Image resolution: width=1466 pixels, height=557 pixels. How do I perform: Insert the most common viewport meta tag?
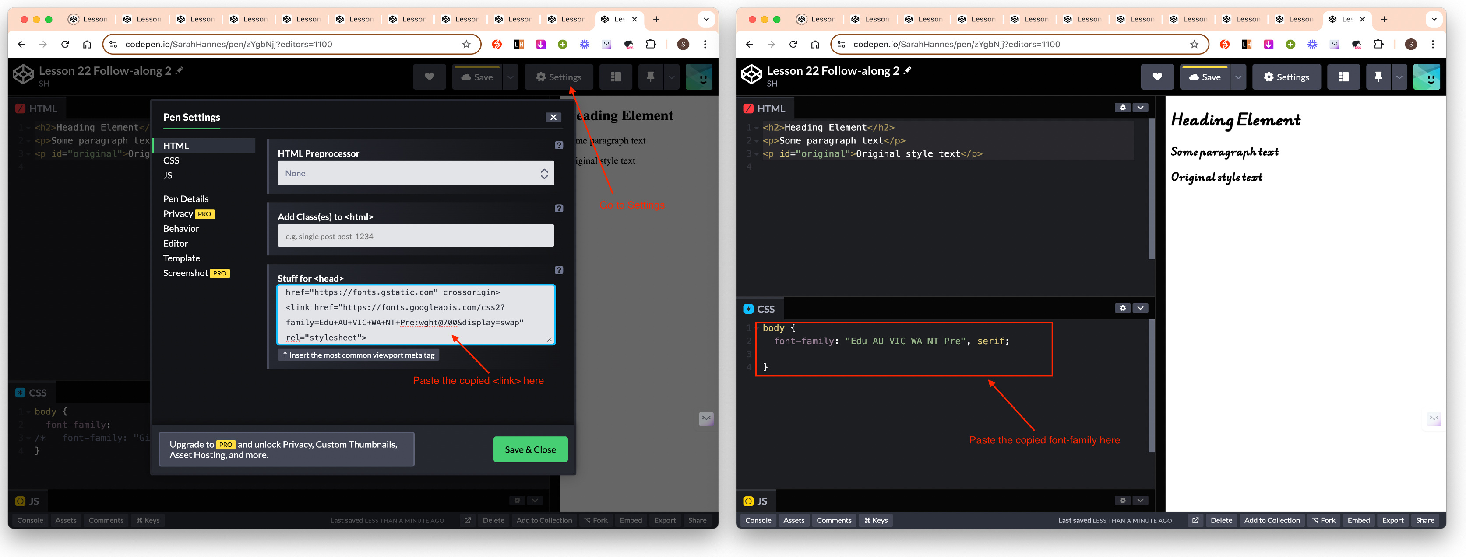coord(359,355)
